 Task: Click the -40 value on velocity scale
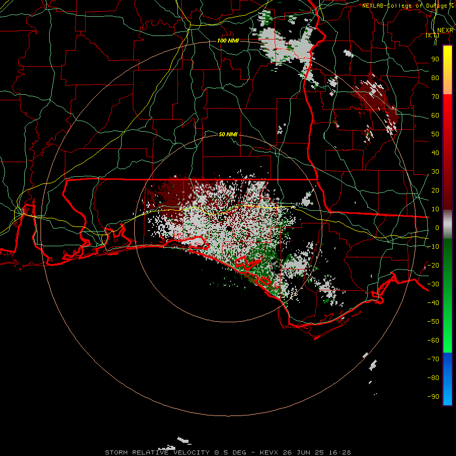433,303
